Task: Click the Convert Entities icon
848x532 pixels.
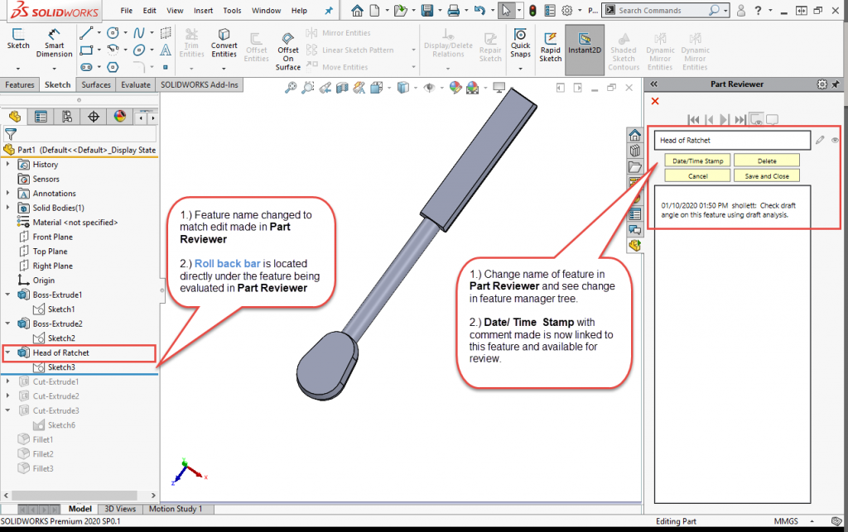Action: (224, 43)
